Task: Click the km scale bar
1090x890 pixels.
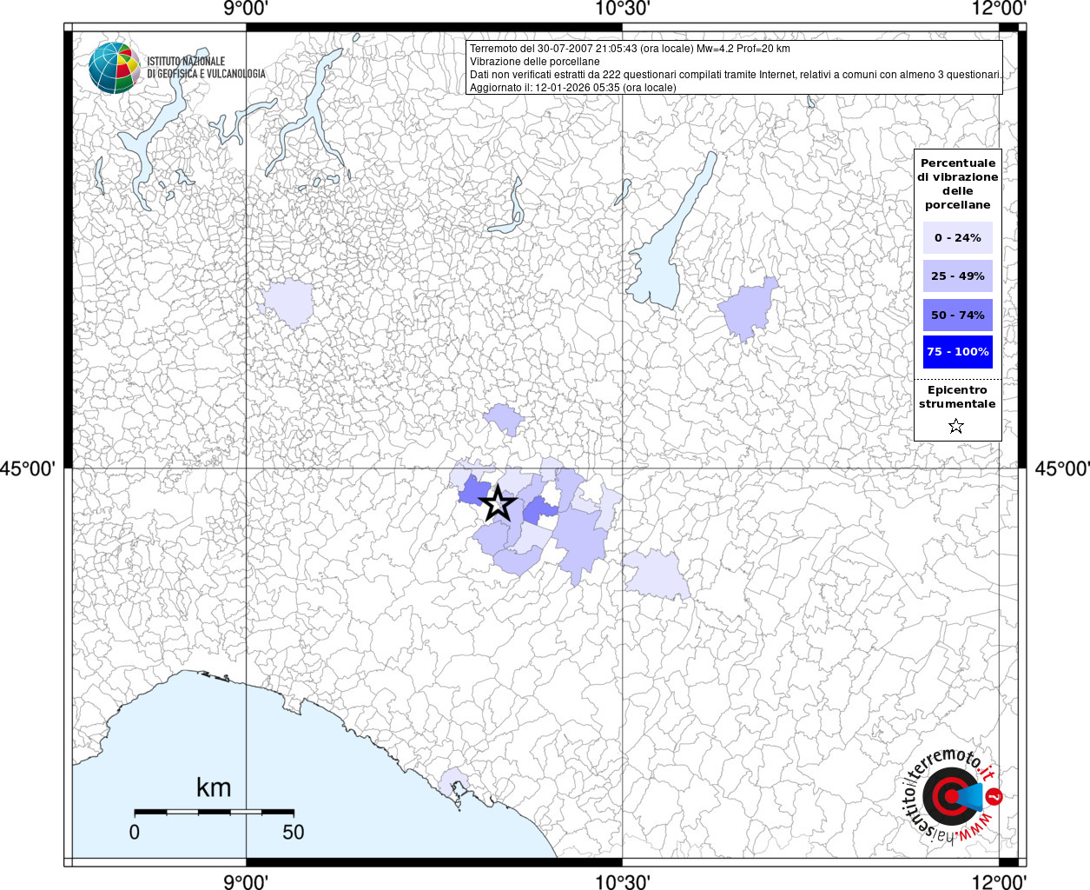Action: (x=214, y=811)
